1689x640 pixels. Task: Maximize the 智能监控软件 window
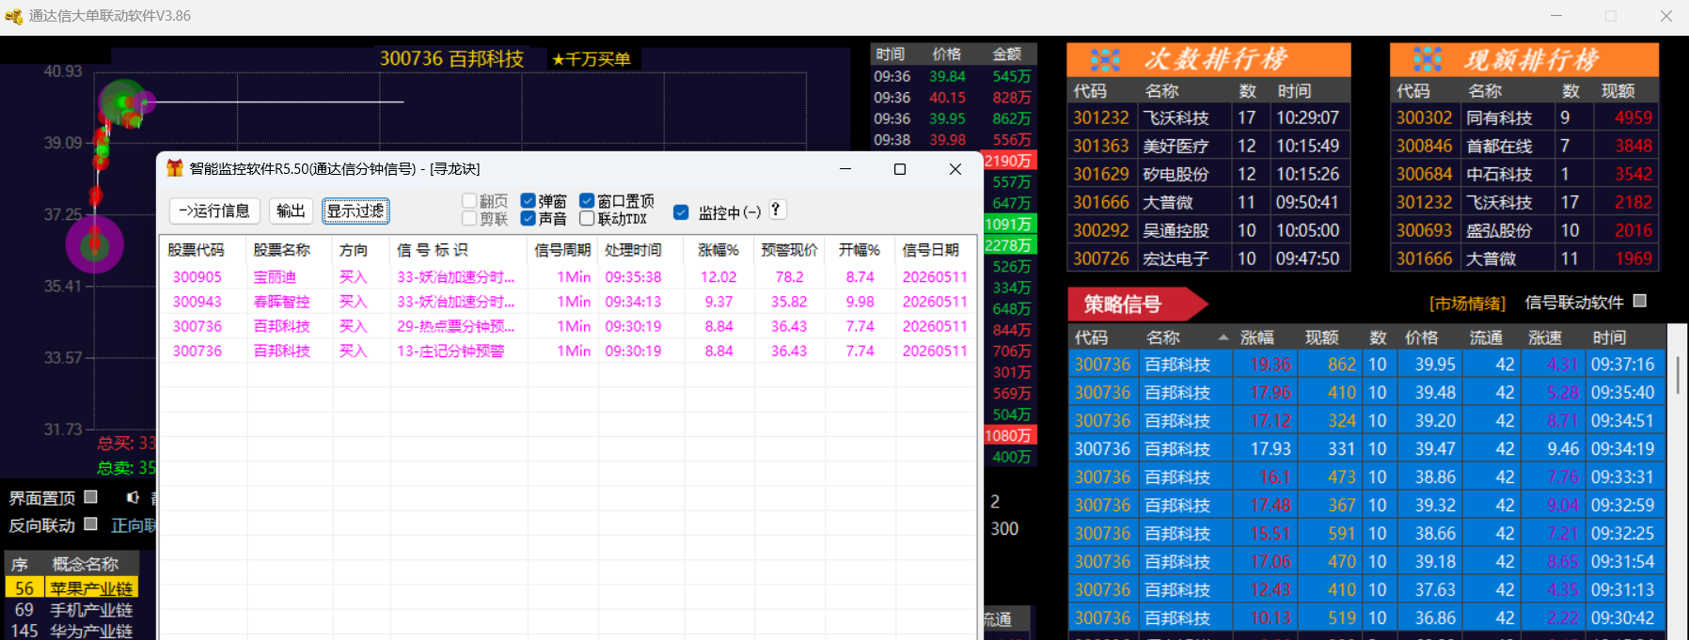(x=899, y=169)
